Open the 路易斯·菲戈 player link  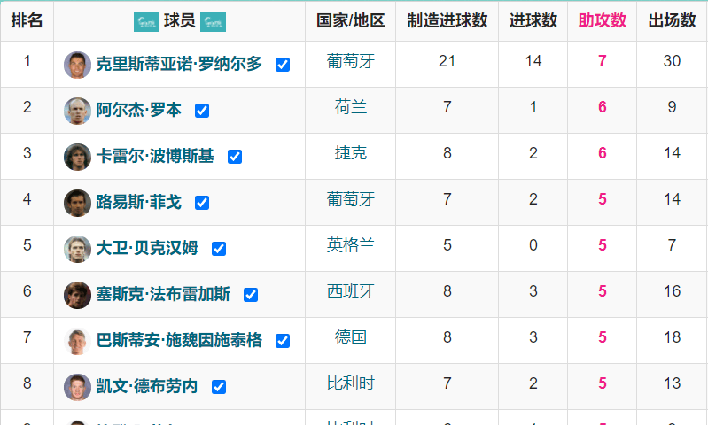(138, 202)
